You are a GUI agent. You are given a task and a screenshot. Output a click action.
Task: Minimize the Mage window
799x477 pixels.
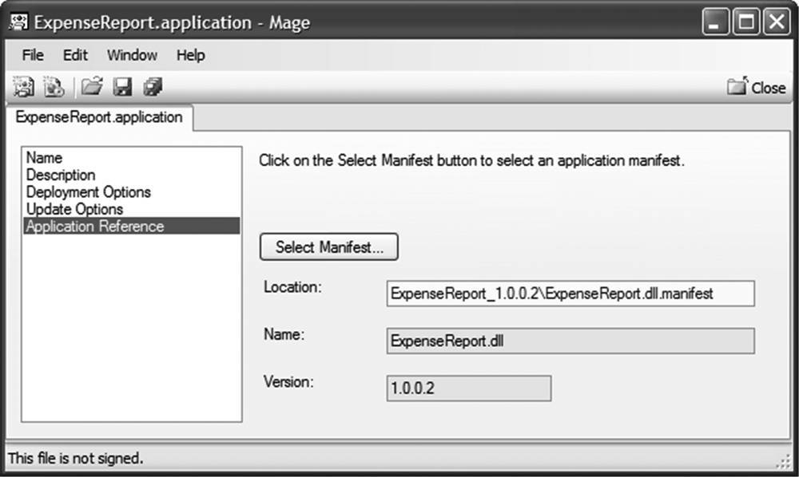715,22
